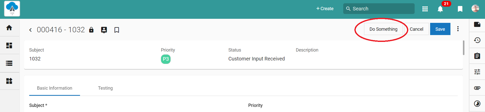The width and height of the screenshot is (485, 112).
Task: Open the widgets icon in left sidebar
Action: tap(9, 81)
